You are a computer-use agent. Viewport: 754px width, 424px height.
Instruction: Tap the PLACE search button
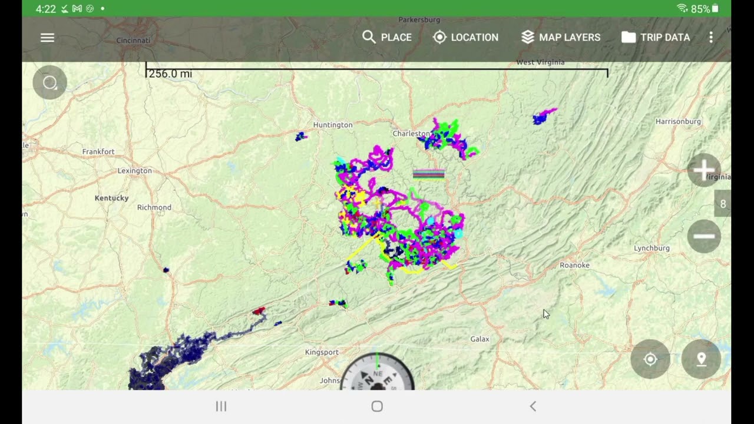click(387, 37)
